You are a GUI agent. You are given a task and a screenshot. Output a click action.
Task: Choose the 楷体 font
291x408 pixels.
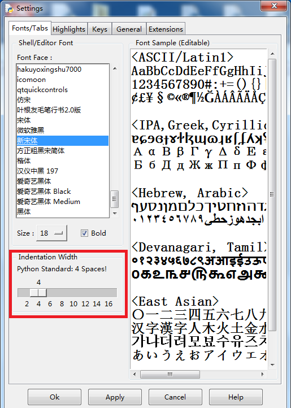click(63, 161)
